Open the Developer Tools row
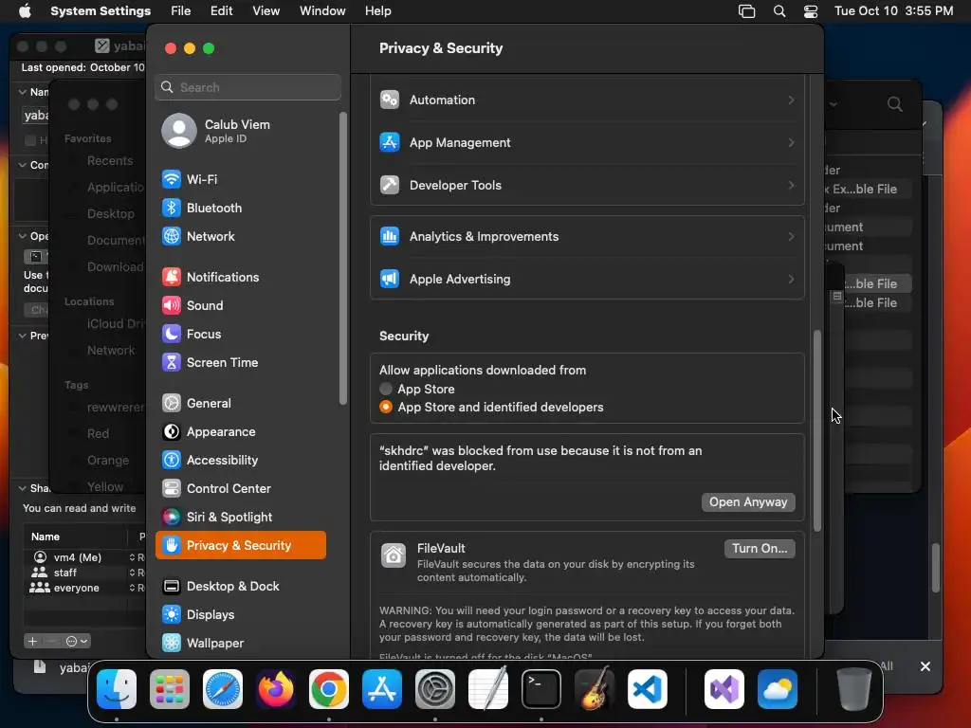The height and width of the screenshot is (728, 971). click(587, 185)
